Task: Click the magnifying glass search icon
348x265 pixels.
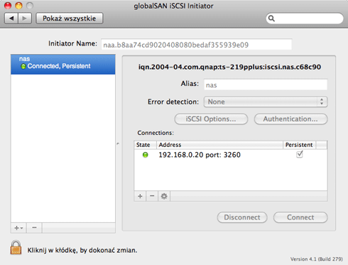Action: point(271,18)
